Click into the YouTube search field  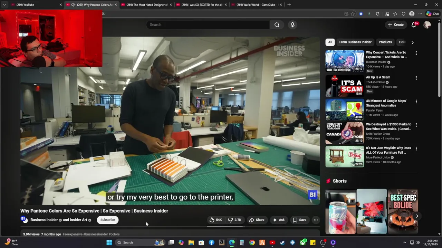coord(208,25)
